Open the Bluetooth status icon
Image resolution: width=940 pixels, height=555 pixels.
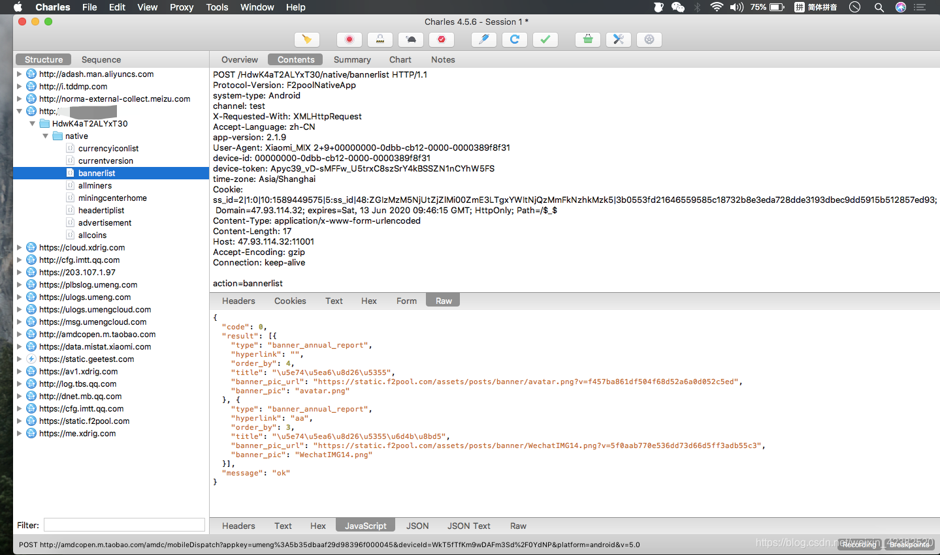697,7
